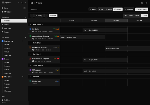
Task: Click the UI Redesign timeline bar
Action: 116,71
